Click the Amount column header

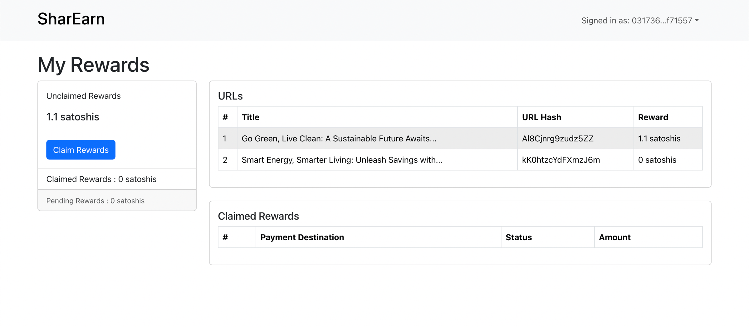[614, 237]
